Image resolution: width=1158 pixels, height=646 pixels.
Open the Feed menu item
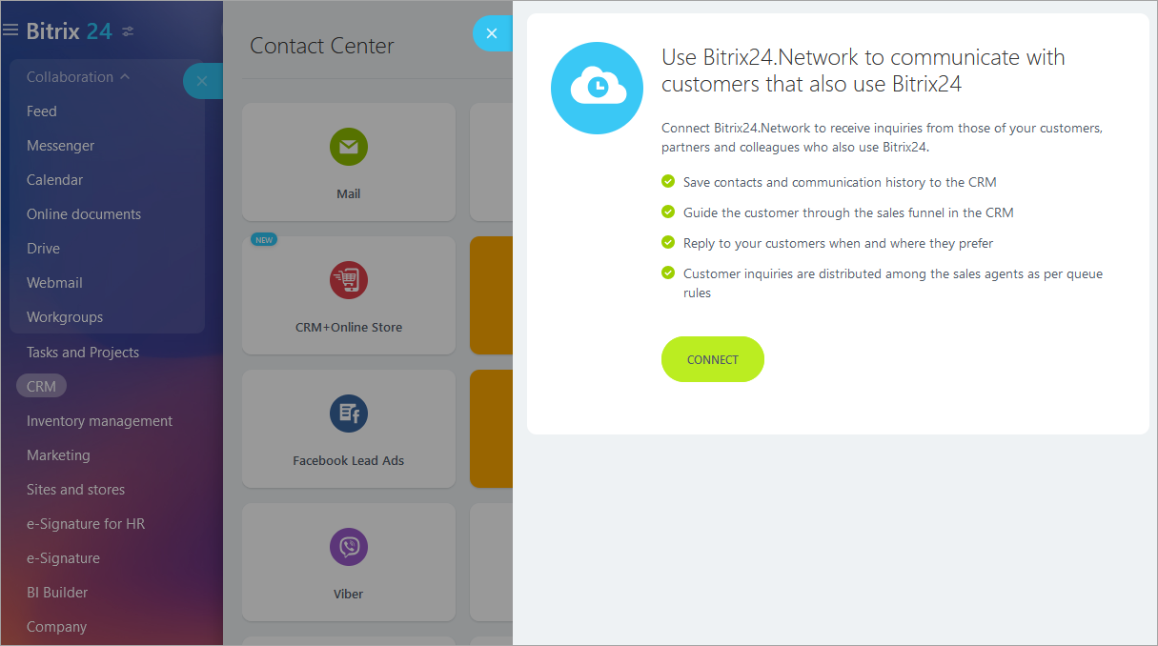pyautogui.click(x=41, y=111)
